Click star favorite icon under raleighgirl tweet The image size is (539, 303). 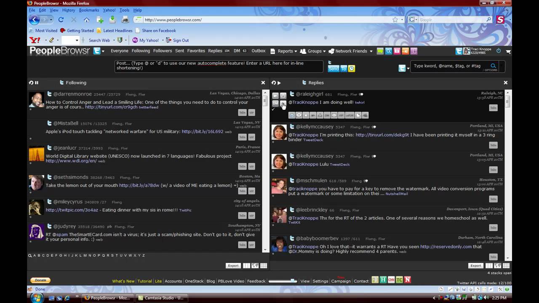point(306,115)
